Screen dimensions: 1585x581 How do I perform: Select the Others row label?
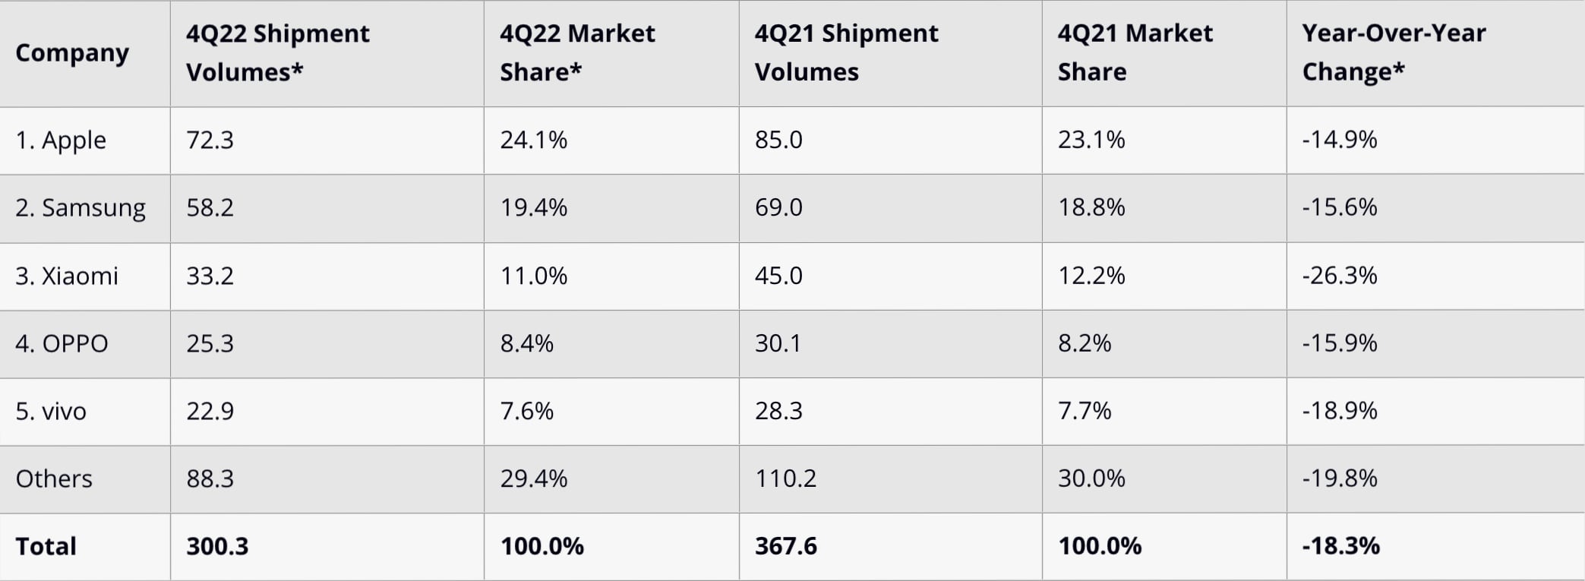click(54, 478)
